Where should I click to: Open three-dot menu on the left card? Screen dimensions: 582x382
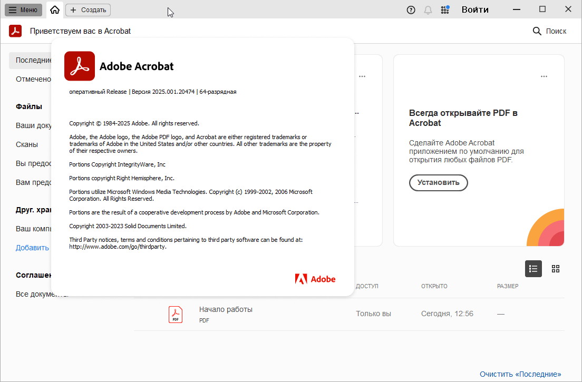(x=362, y=76)
